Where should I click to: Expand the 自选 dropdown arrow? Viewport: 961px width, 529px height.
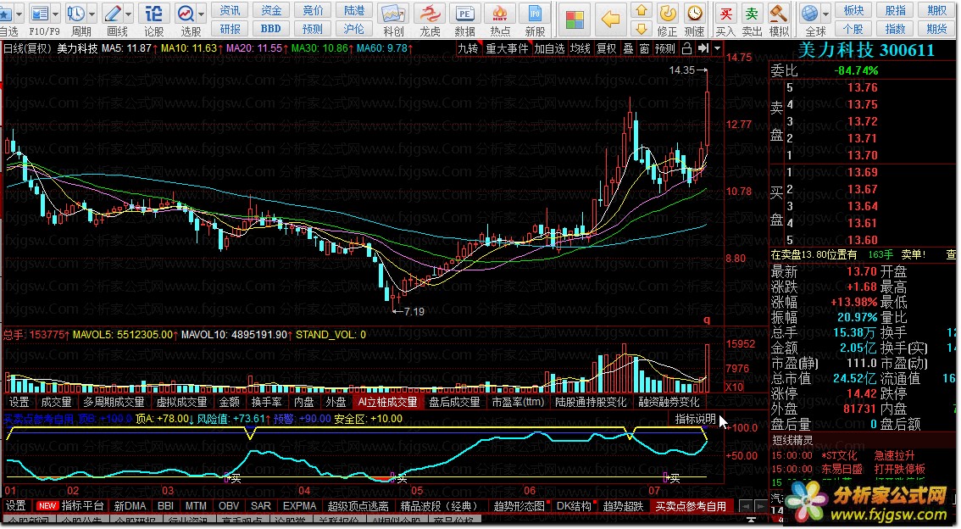click(x=19, y=13)
